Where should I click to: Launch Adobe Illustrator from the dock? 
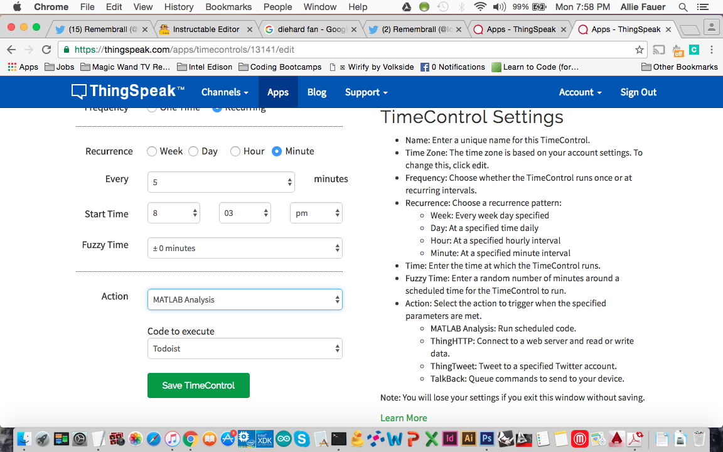pos(468,439)
